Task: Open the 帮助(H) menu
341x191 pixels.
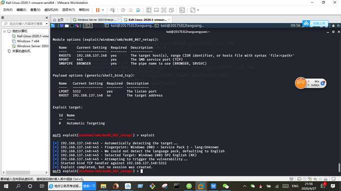Action: (84, 10)
